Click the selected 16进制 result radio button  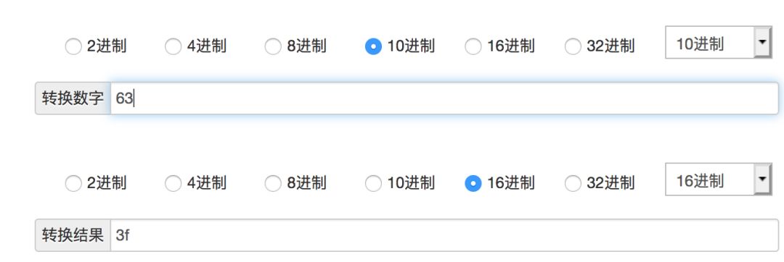point(473,183)
